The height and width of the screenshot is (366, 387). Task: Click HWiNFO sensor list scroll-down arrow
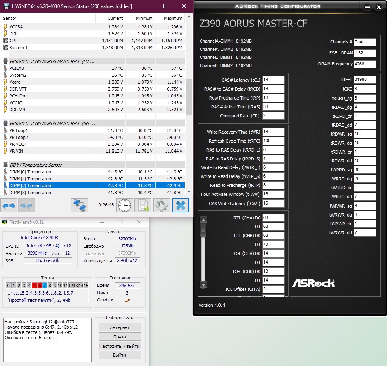coord(189,191)
